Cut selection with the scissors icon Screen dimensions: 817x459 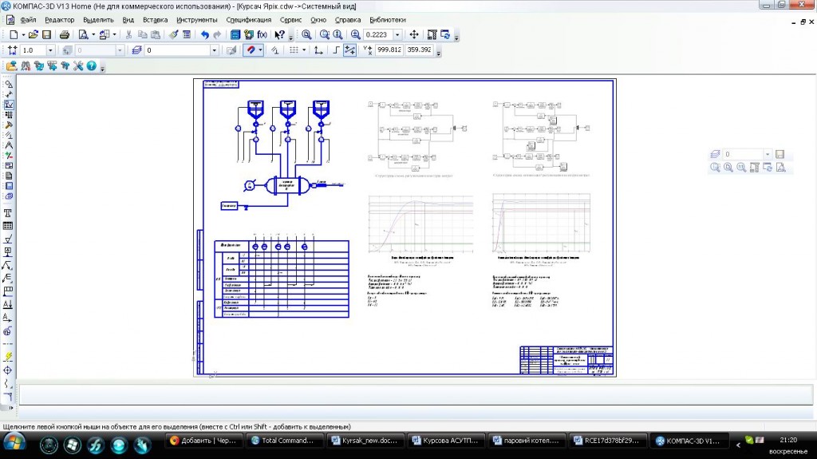click(x=128, y=34)
